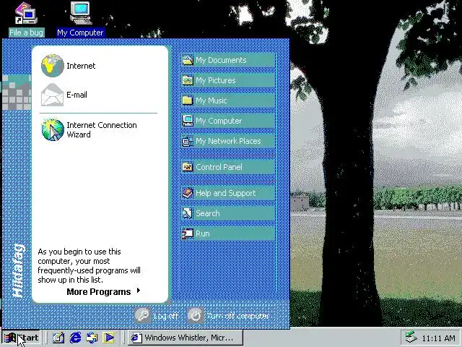Image resolution: width=462 pixels, height=347 pixels.
Task: Open Search from Start menu
Action: [228, 213]
